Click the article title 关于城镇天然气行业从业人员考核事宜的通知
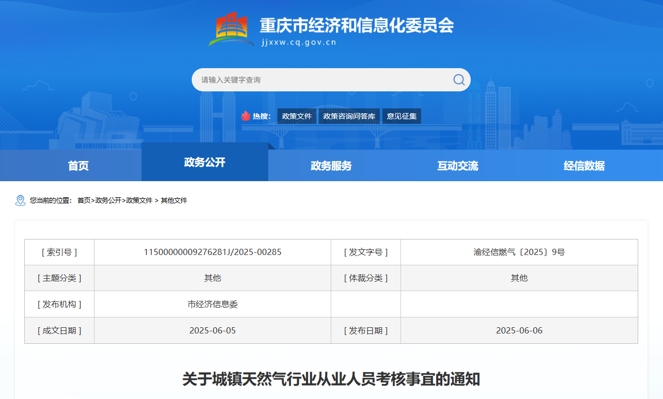 (331, 379)
